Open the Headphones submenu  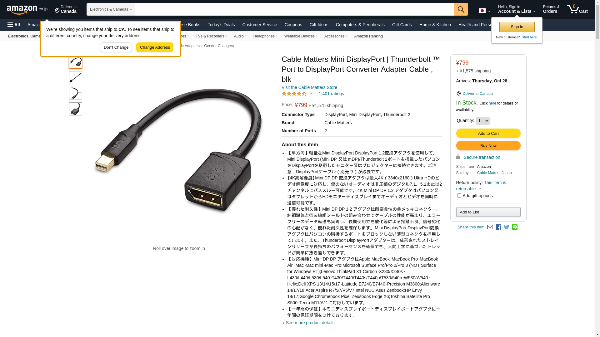click(265, 36)
